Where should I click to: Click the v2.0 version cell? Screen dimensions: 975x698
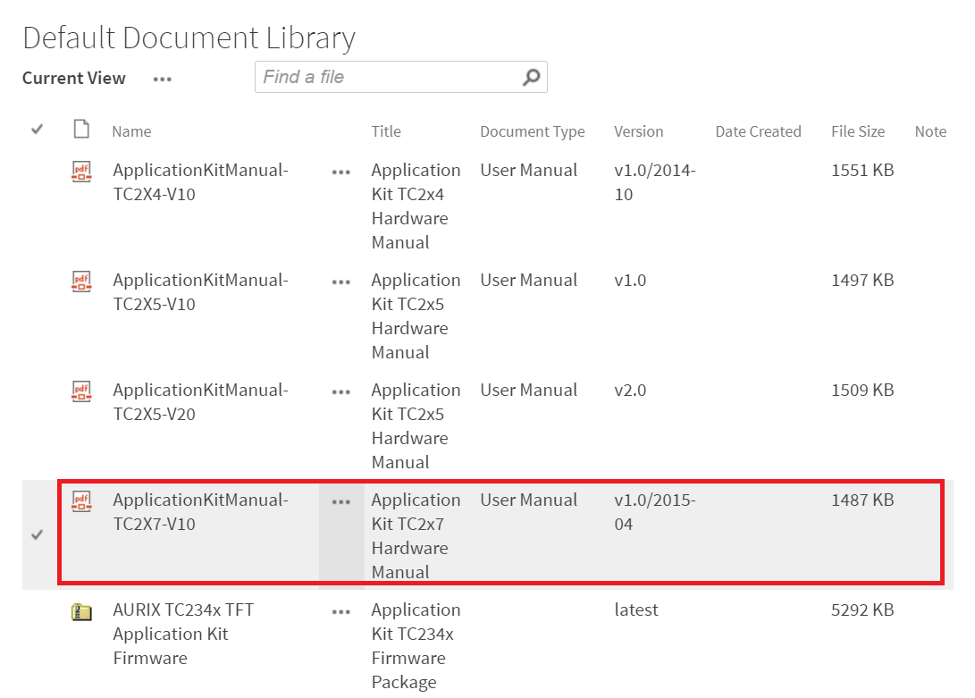(x=630, y=391)
